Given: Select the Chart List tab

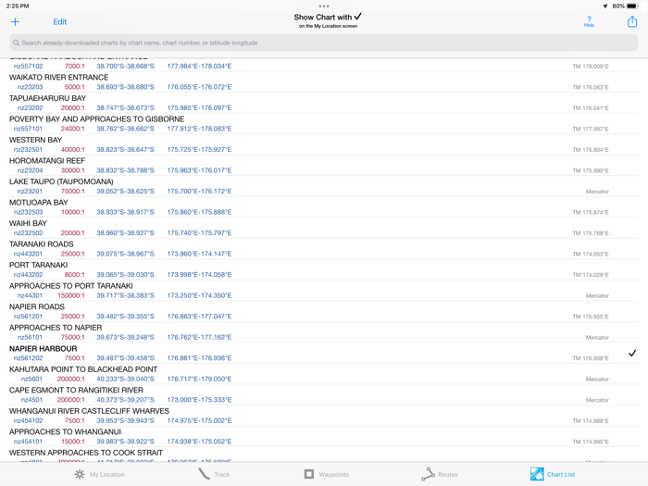Looking at the screenshot, I should tap(553, 474).
